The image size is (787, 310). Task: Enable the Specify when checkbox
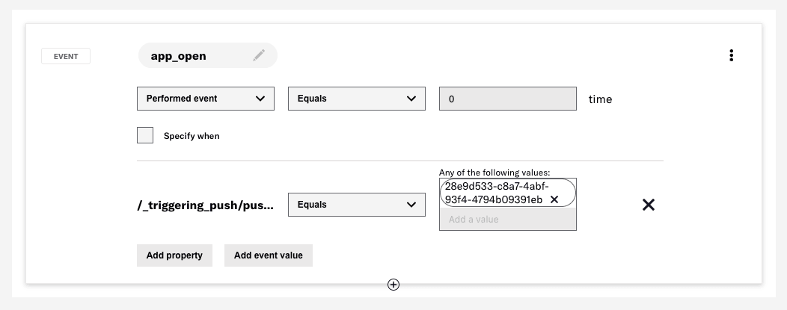(x=145, y=135)
